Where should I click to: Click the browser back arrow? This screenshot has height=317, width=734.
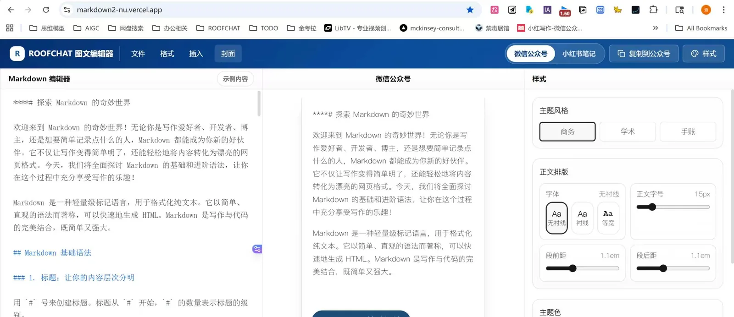11,10
